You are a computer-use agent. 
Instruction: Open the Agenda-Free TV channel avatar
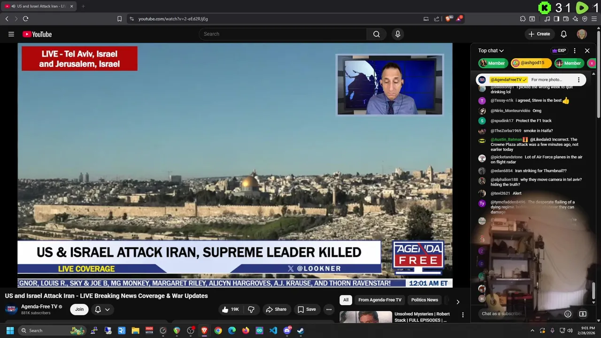coord(11,309)
